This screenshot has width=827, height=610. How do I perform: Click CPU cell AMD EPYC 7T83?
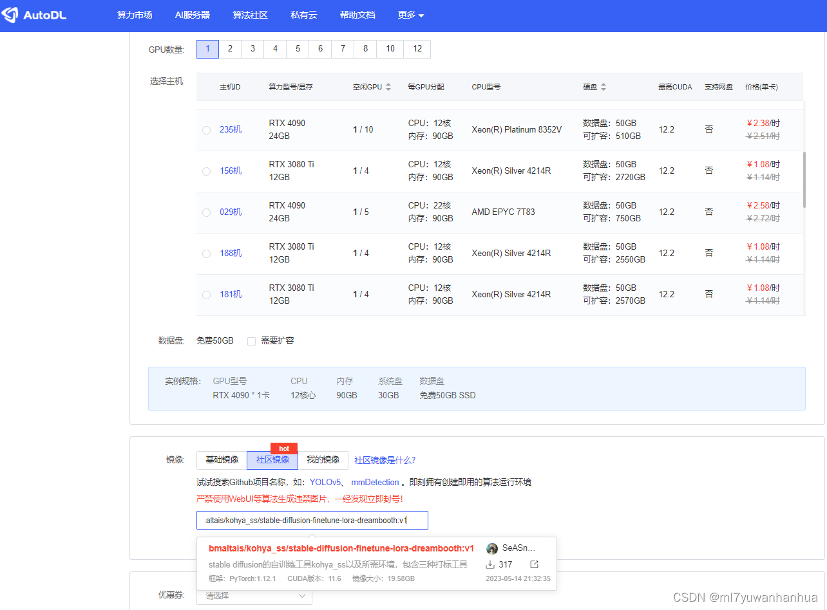503,212
